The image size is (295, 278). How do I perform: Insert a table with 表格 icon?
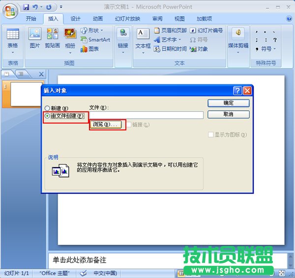click(13, 34)
